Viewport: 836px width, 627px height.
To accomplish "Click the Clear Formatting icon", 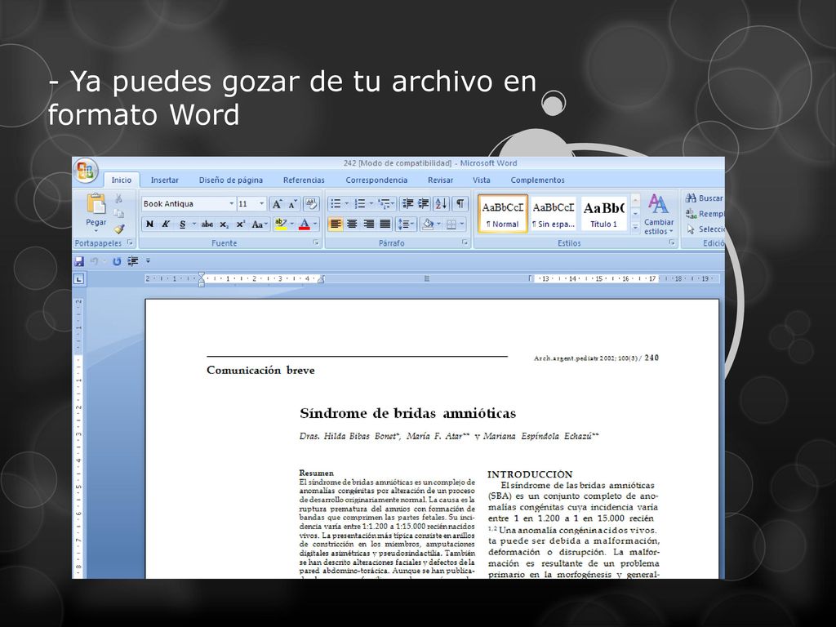I will coord(311,204).
